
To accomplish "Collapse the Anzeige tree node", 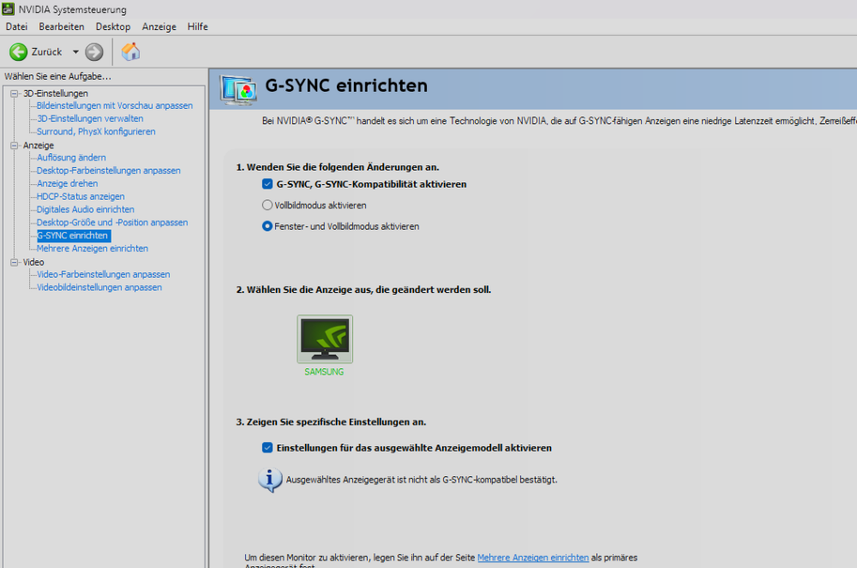I will (x=15, y=146).
